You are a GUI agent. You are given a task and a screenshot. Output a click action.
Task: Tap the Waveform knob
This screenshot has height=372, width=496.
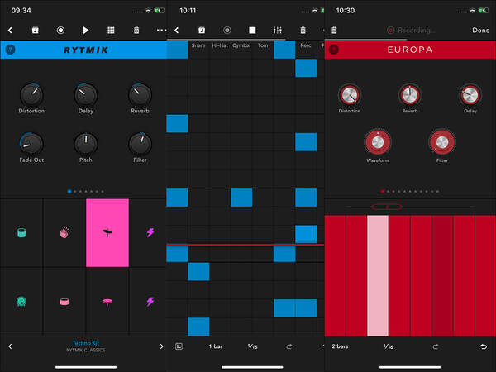tap(378, 142)
